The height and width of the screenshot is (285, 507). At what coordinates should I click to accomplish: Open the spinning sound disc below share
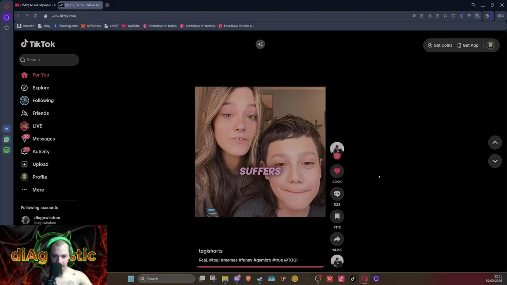point(337,261)
